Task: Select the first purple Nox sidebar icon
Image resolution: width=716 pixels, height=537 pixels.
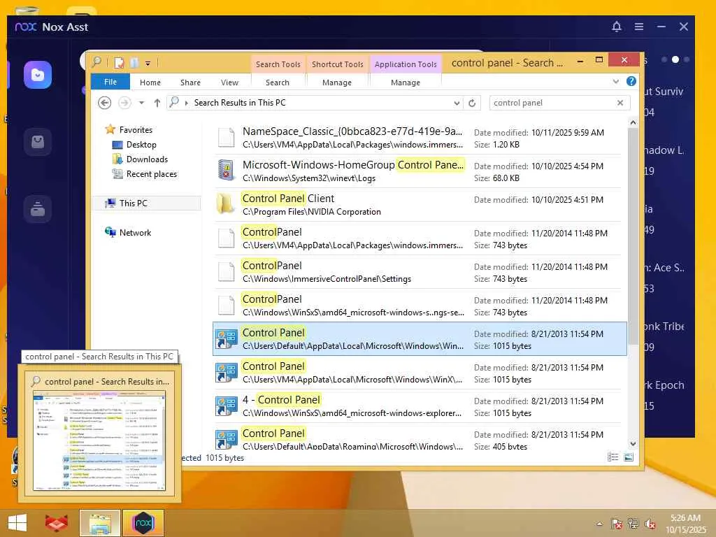Action: 38,75
